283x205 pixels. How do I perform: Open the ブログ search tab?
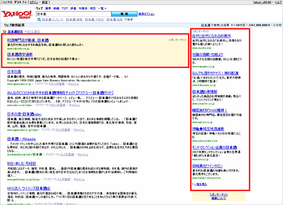(65, 8)
